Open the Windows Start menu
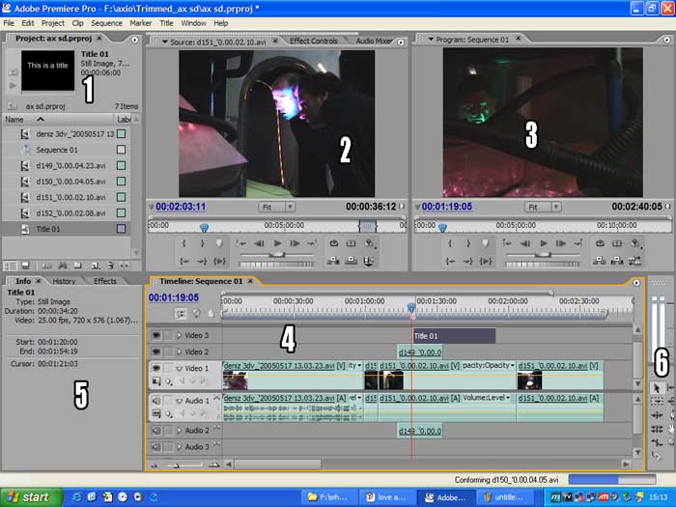Viewport: 676px width, 507px height. click(x=31, y=497)
